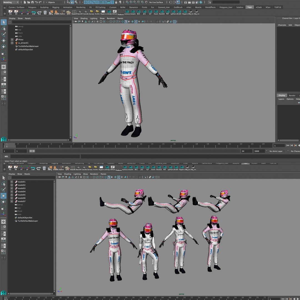Switch to the Polygons shelf tab in top window
This screenshot has width=300, height=300.
[x=32, y=7]
